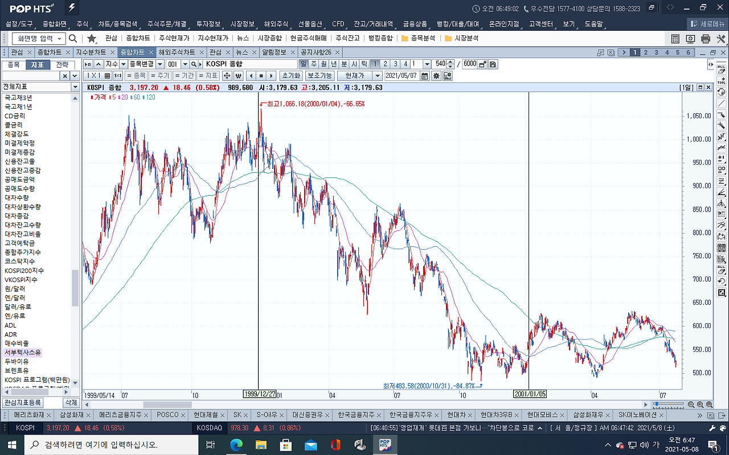Viewport: 729px width, 455px height.
Task: Open the 현재가 dropdown arrow
Action: tap(377, 76)
